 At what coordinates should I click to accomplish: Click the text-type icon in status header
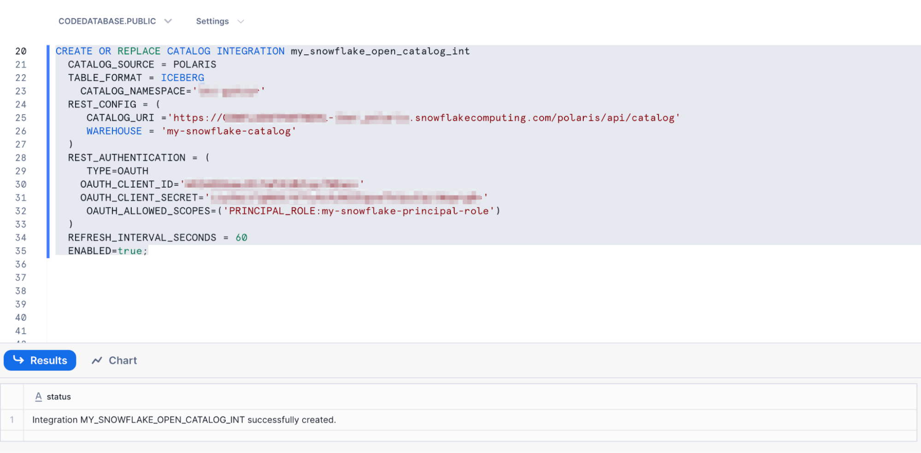tap(39, 397)
